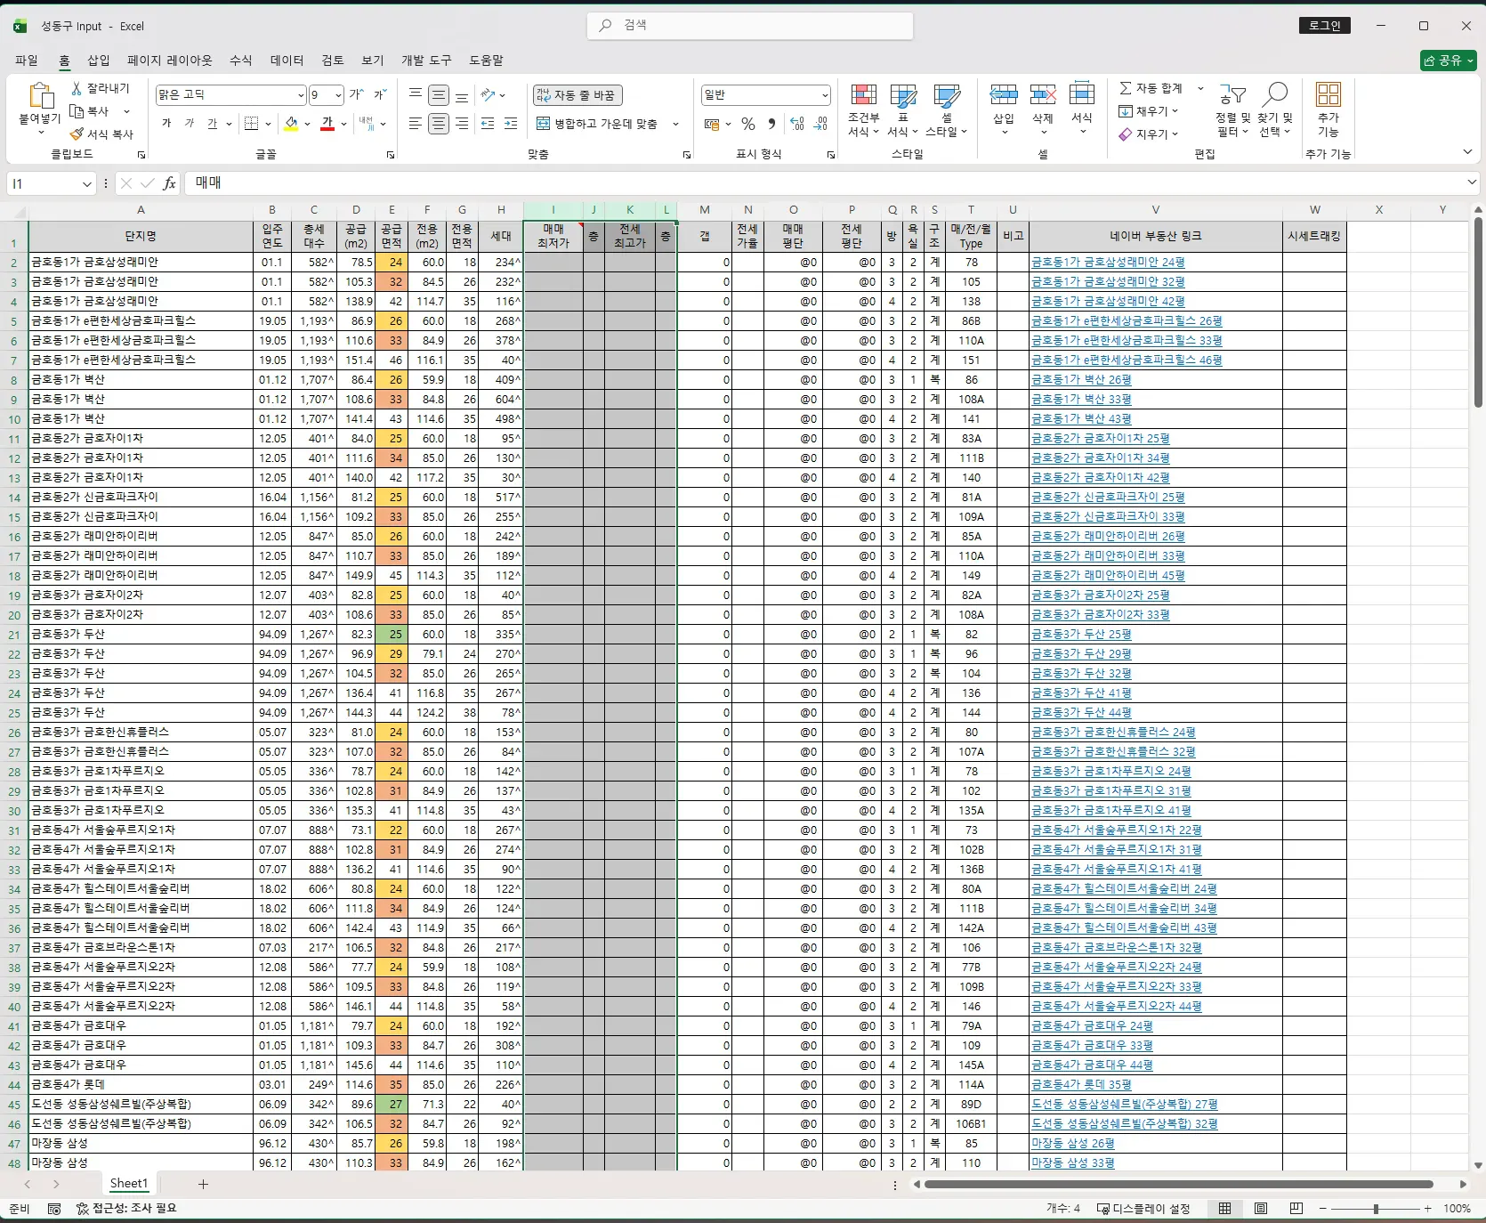Expand font color dropdown arrow
This screenshot has height=1223, width=1486.
[345, 124]
